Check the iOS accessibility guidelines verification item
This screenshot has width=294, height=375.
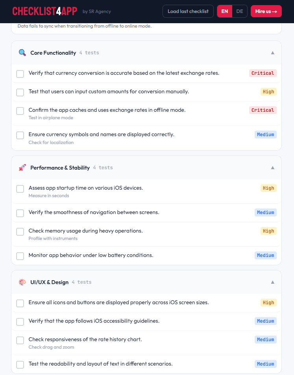(x=20, y=321)
